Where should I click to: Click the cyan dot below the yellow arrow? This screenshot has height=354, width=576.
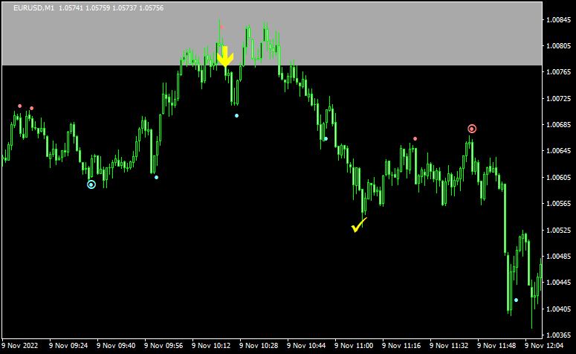coord(236,116)
